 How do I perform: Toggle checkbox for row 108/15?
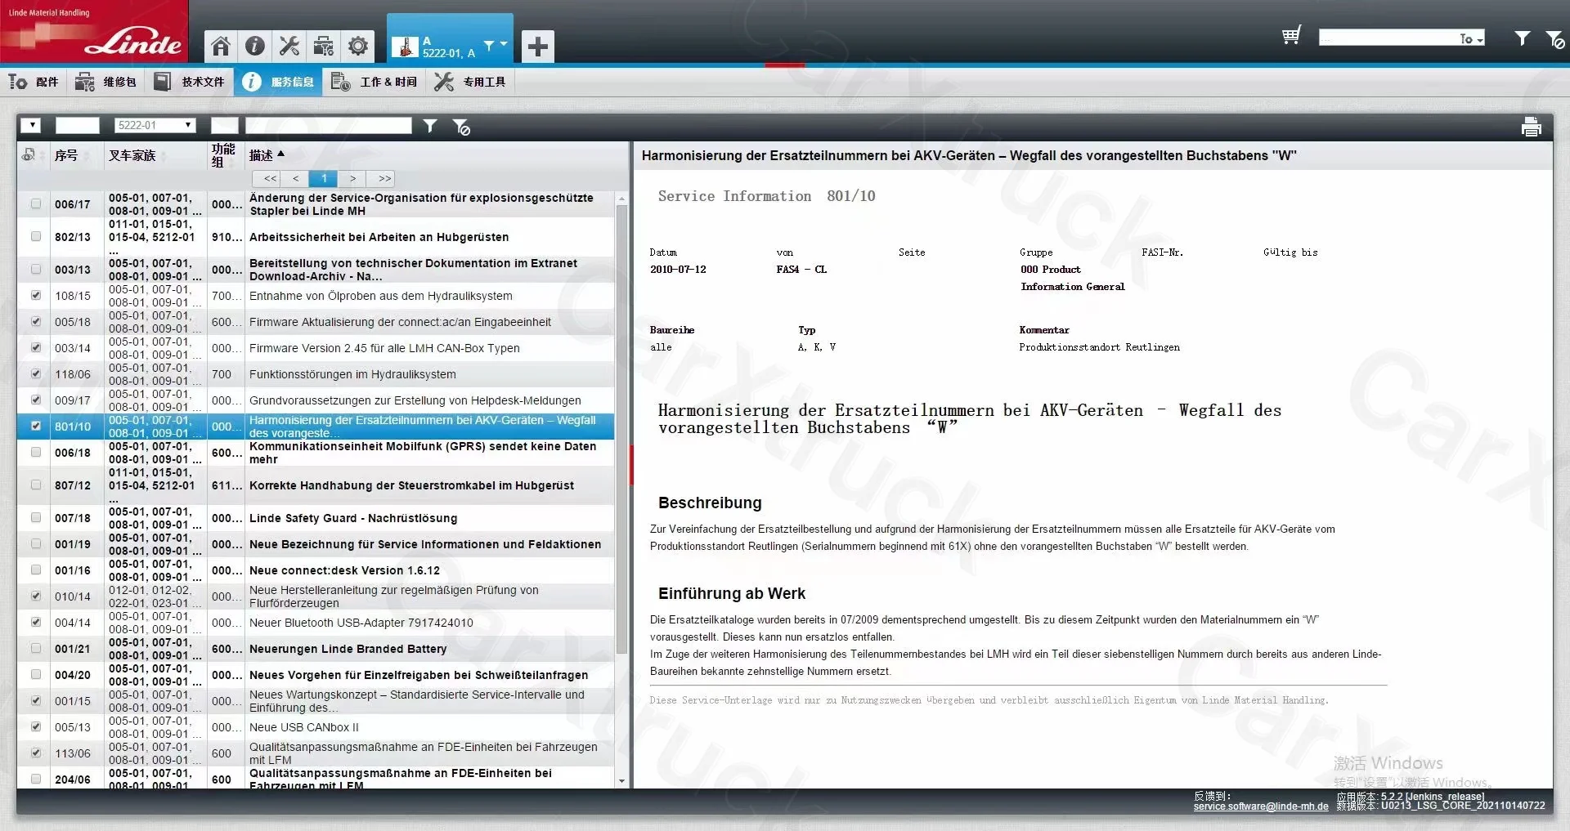[36, 295]
